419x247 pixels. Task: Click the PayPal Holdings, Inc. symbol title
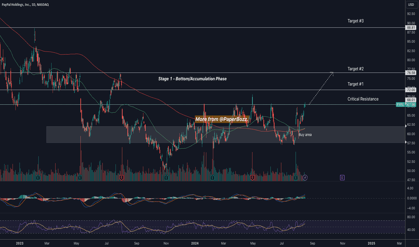pos(25,4)
